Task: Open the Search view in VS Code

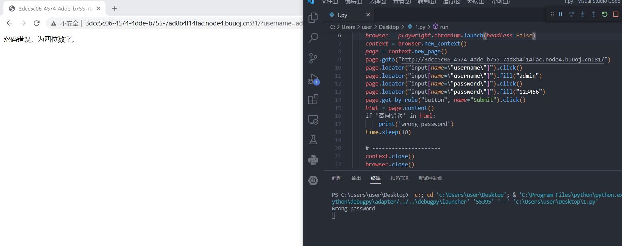Action: click(313, 38)
